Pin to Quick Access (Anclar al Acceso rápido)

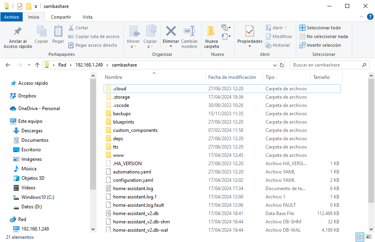coord(18,37)
